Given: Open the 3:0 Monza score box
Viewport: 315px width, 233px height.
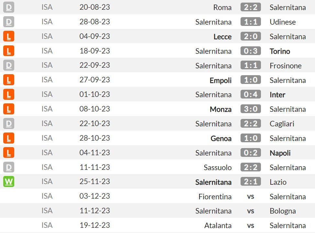Looking at the screenshot, I should pos(251,109).
